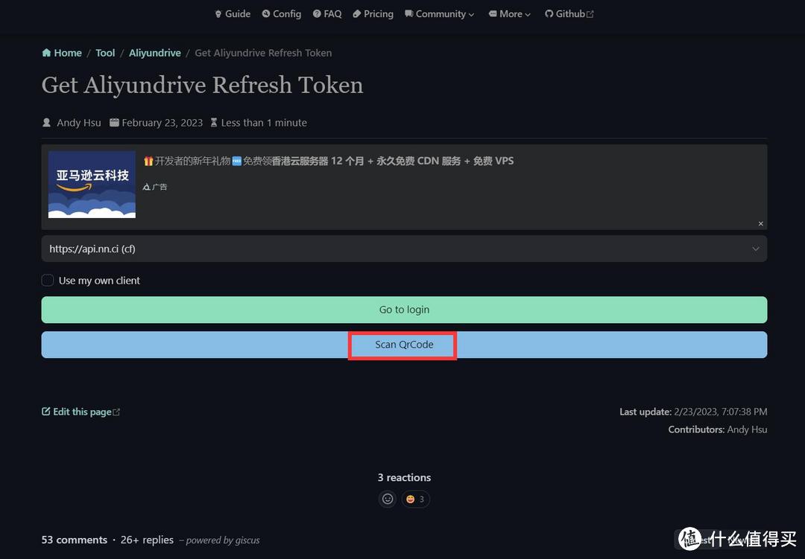Enable Use my own client checkbox
The image size is (805, 559).
[48, 281]
